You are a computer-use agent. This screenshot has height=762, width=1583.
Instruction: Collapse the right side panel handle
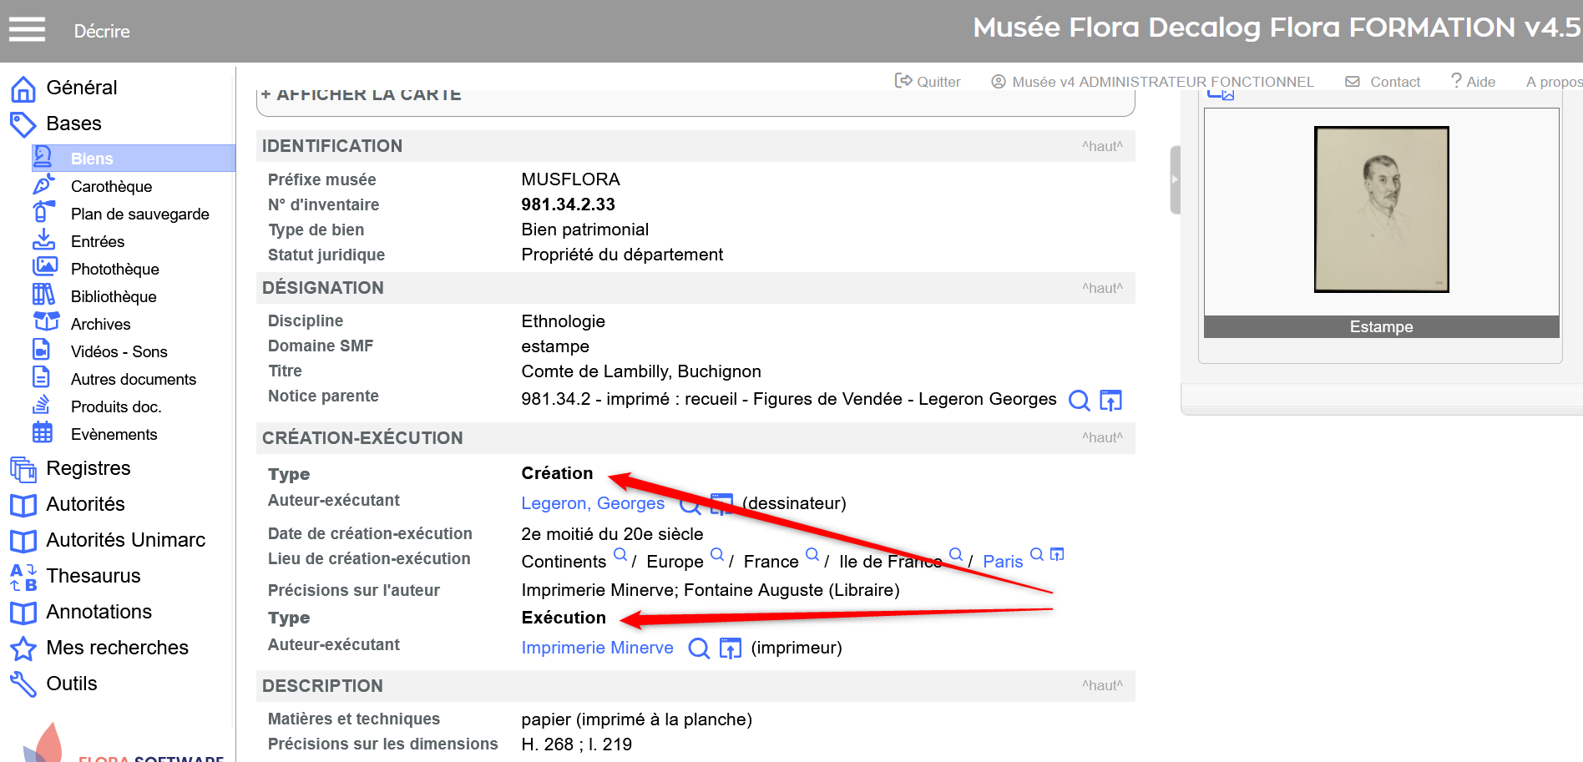click(x=1175, y=179)
